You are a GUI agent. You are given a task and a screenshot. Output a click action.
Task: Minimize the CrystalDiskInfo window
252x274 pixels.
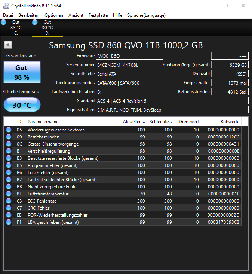point(209,6)
